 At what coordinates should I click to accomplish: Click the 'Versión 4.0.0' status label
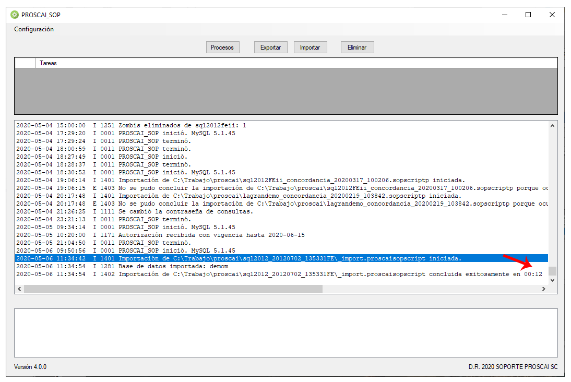30,367
